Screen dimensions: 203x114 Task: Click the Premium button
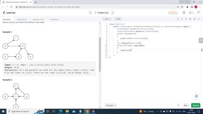coord(173,13)
